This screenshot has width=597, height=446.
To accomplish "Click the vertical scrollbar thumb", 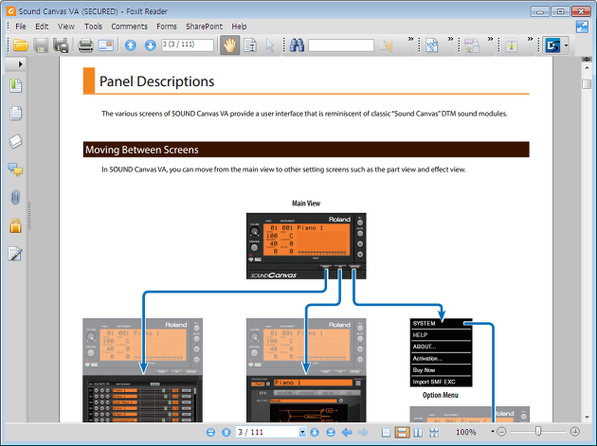I will [587, 84].
